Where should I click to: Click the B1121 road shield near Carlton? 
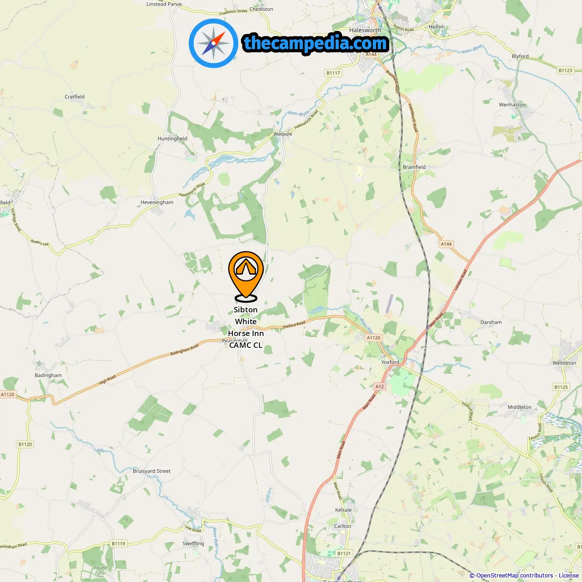point(344,553)
